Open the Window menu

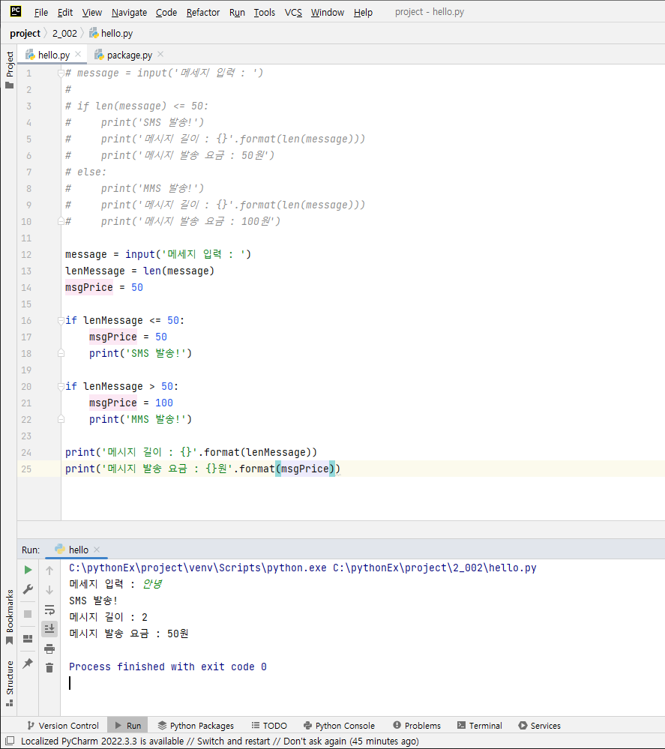click(x=327, y=13)
